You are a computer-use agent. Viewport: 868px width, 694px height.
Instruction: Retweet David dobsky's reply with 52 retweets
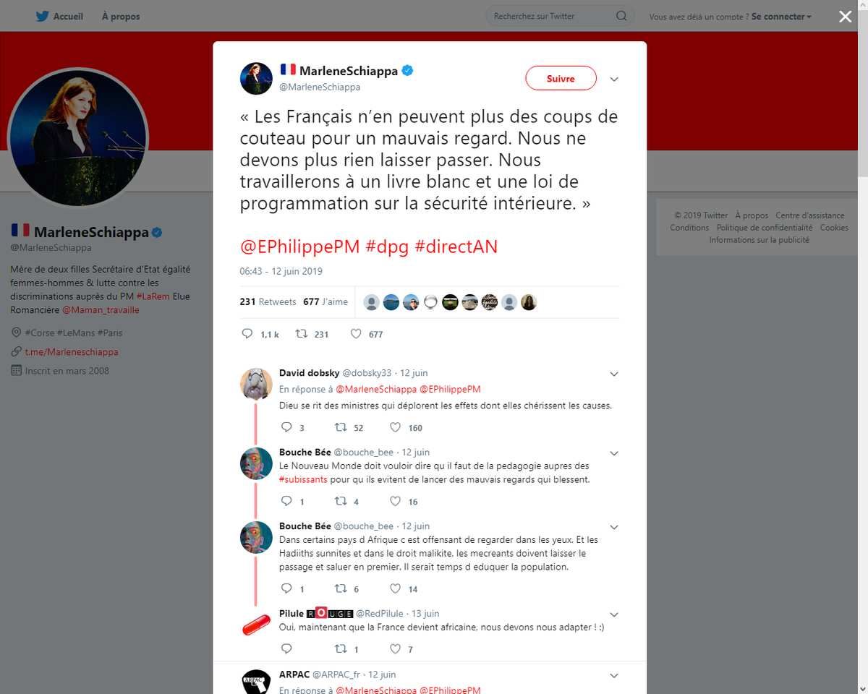(341, 427)
